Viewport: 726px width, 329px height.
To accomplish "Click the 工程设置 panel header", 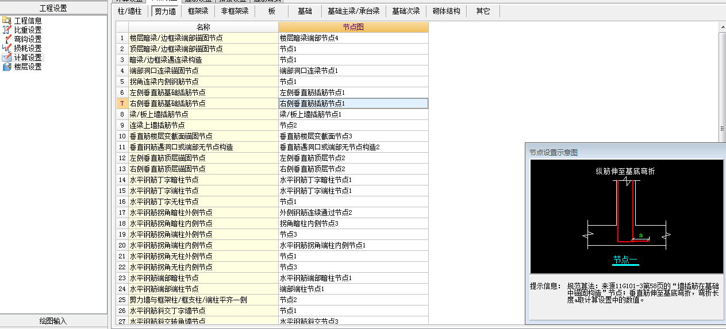I will [x=53, y=8].
